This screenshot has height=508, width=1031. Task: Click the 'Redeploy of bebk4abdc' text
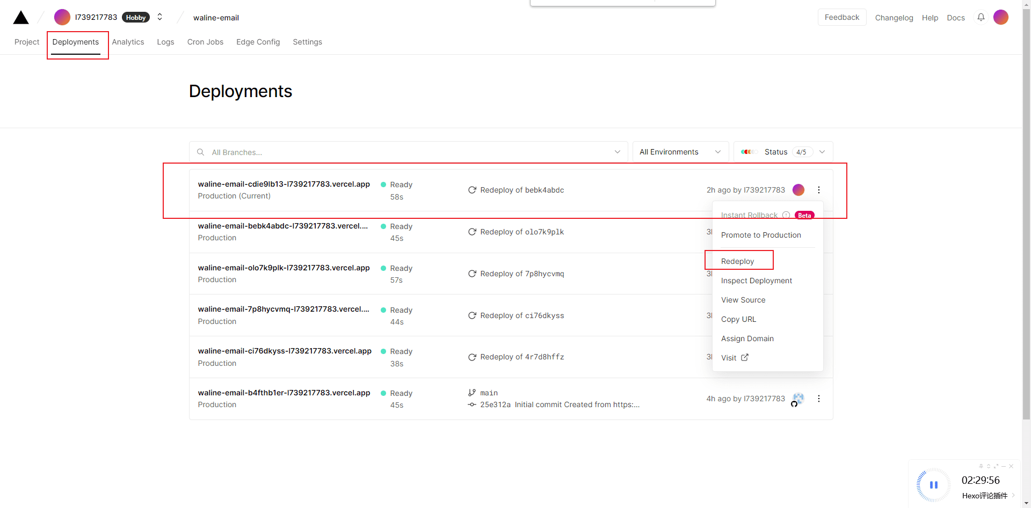(522, 190)
